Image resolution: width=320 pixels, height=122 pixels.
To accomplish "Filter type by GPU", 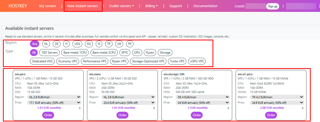I will pyautogui.click(x=137, y=53).
